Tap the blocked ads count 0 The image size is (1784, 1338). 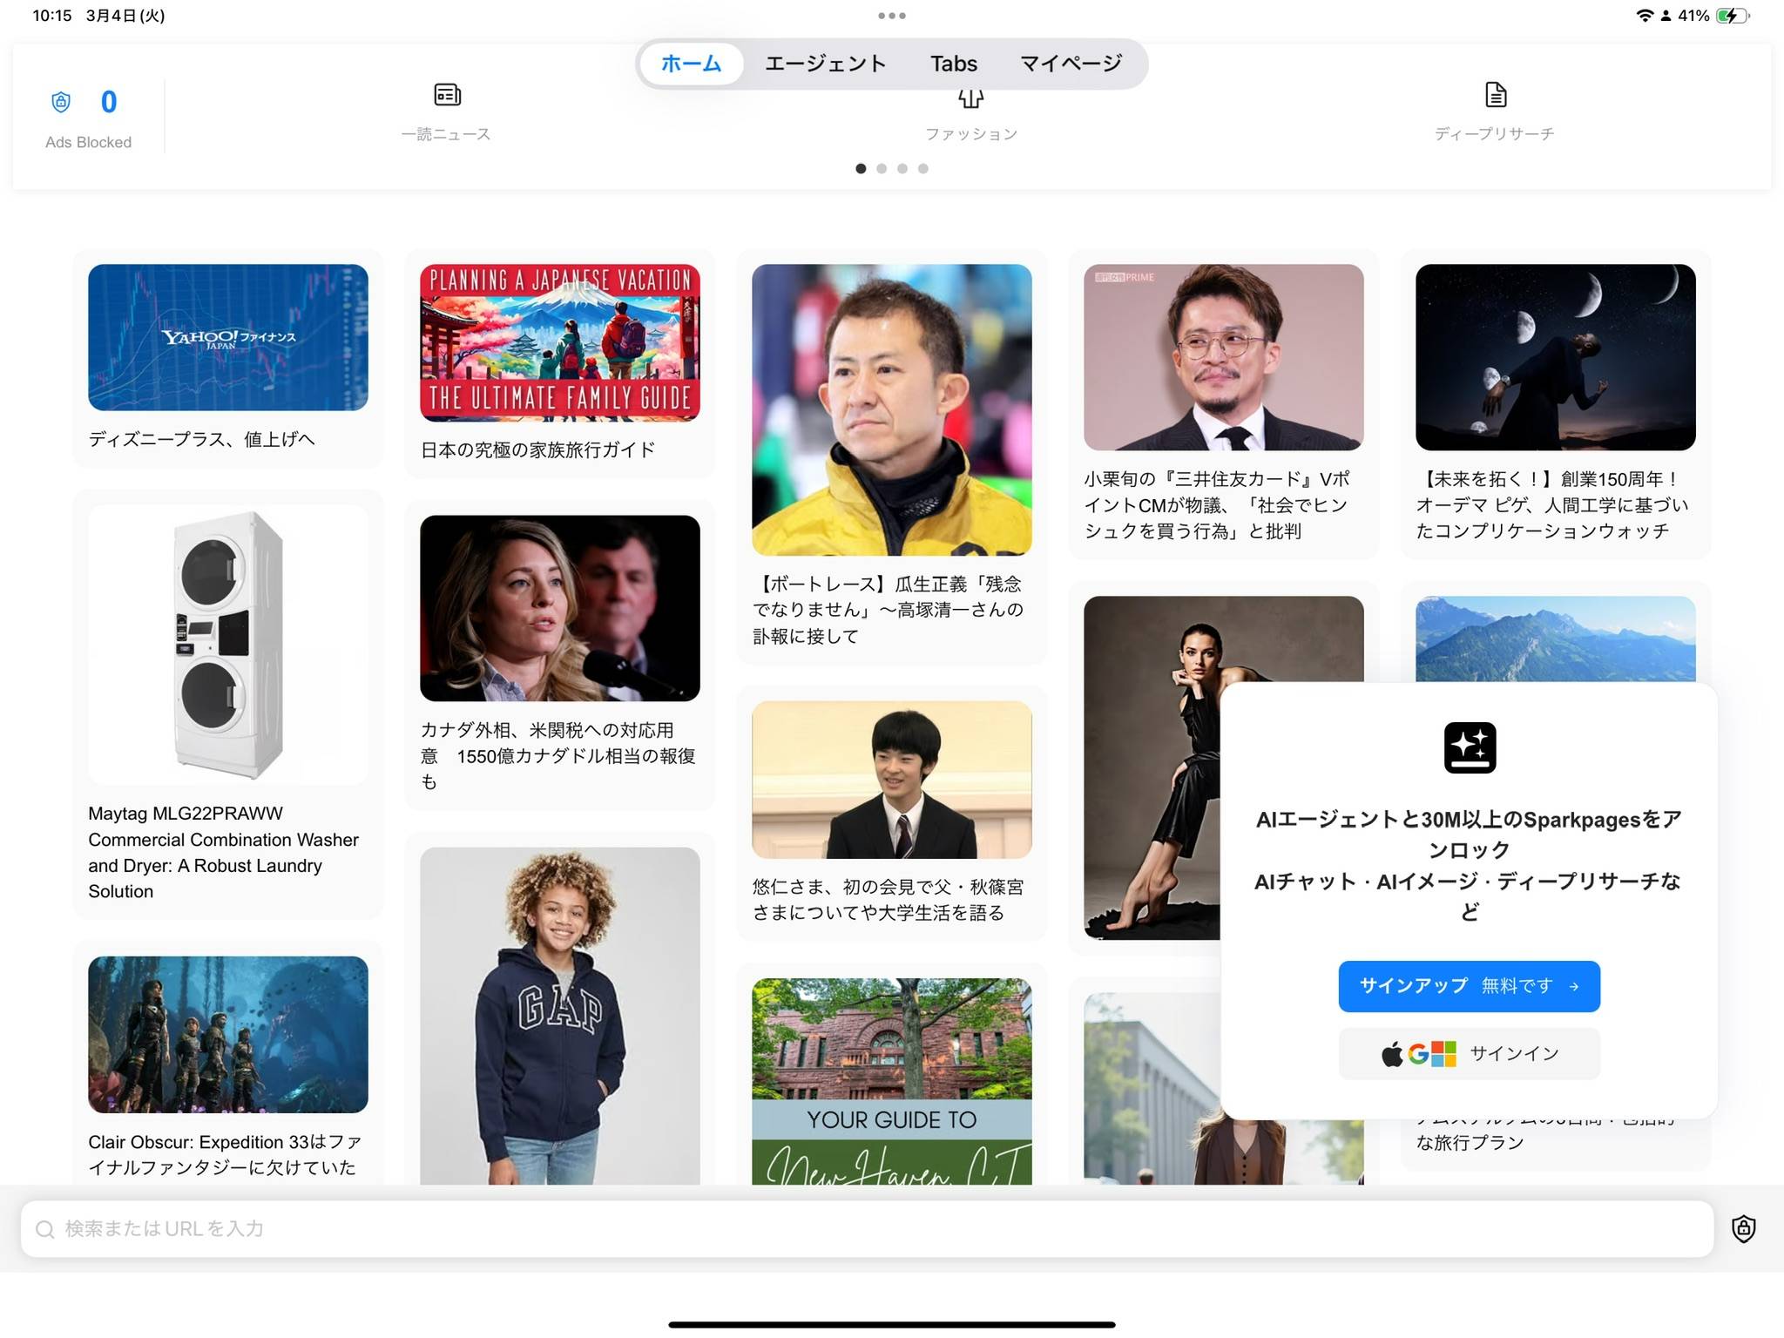tap(109, 102)
